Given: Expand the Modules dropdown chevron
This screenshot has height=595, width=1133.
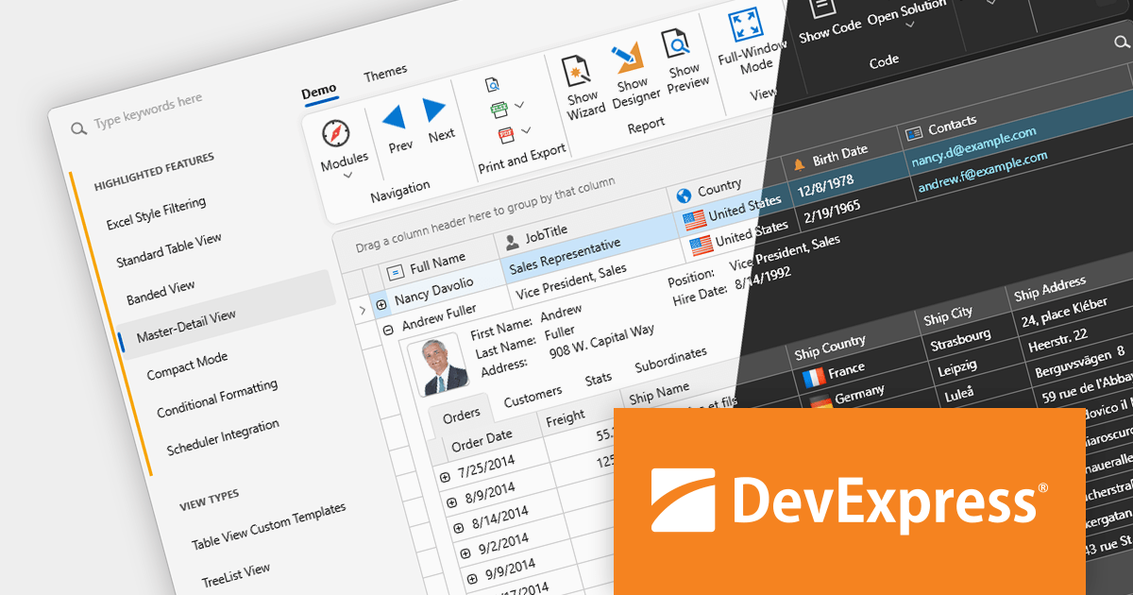Looking at the screenshot, I should pyautogui.click(x=347, y=175).
